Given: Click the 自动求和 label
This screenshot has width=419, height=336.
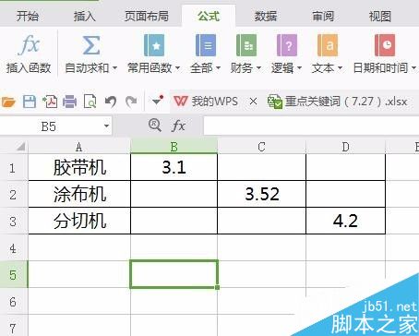Looking at the screenshot, I should click(87, 68).
